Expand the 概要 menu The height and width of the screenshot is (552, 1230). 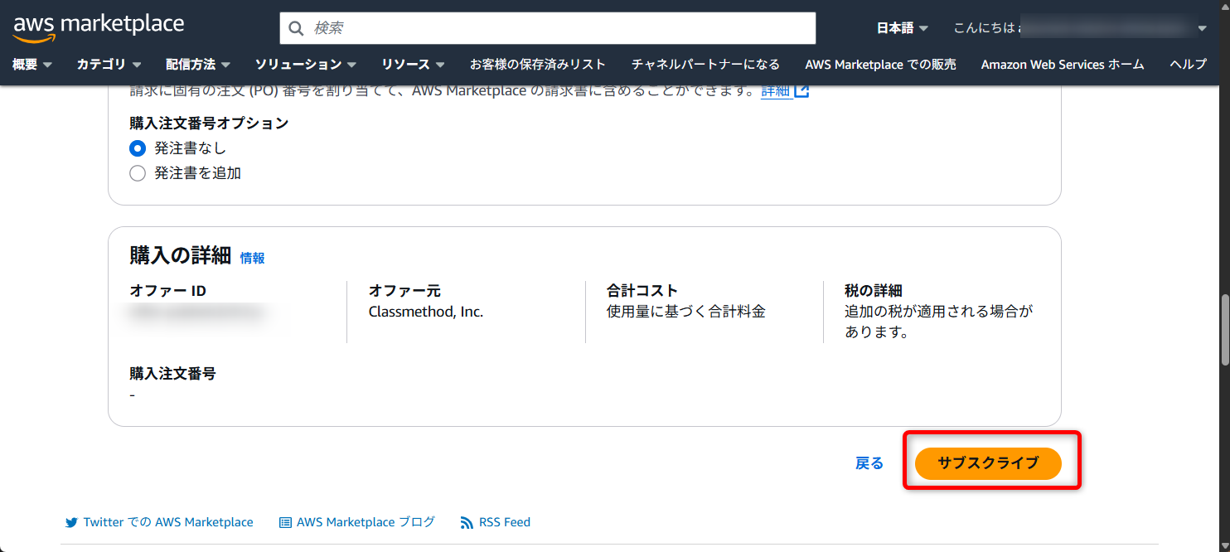tap(32, 64)
